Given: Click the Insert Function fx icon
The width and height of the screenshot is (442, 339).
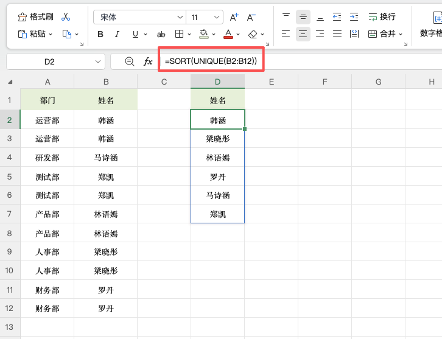Looking at the screenshot, I should point(148,61).
